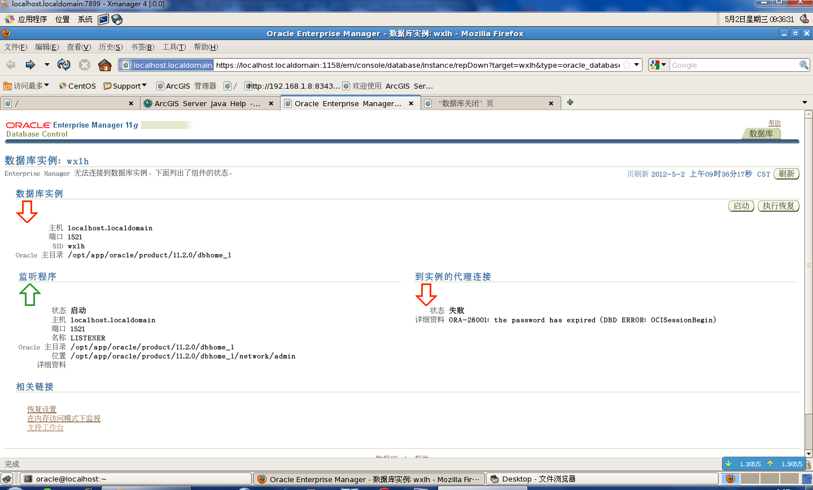Go back with Firefox back arrow
The width and height of the screenshot is (813, 490).
point(11,65)
